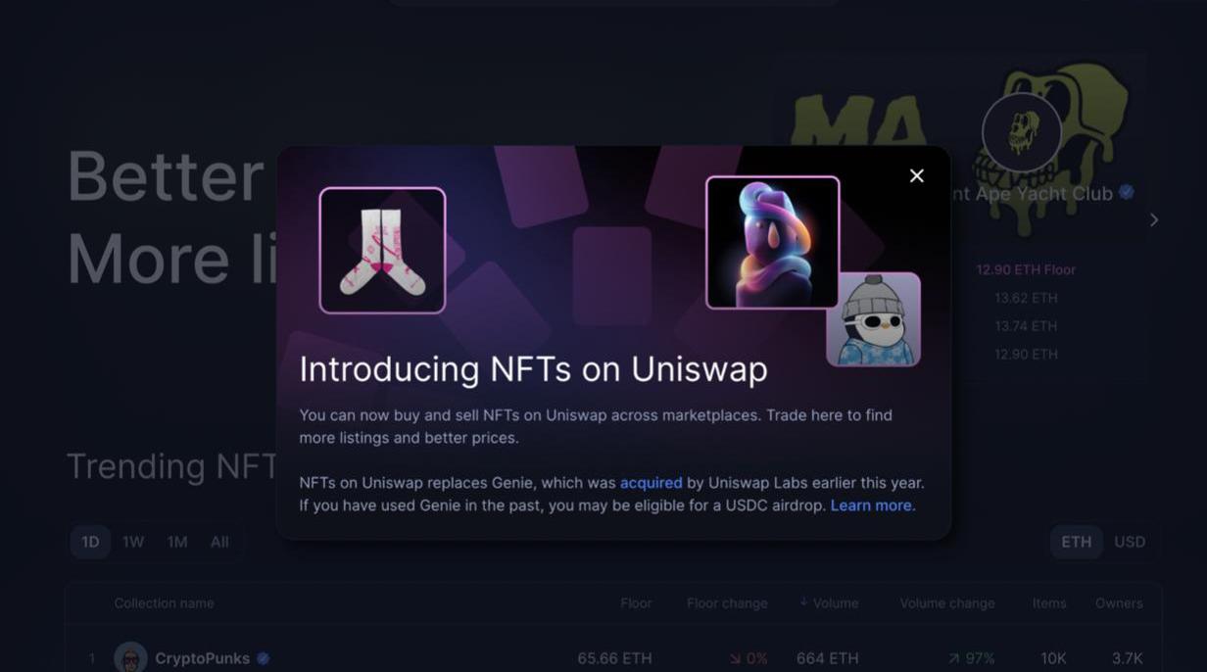Click the CryptoPunks collection avatar
Viewport: 1207px width, 672px height.
pyautogui.click(x=130, y=657)
